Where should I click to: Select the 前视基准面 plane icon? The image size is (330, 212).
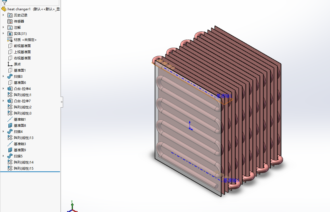click(10, 46)
